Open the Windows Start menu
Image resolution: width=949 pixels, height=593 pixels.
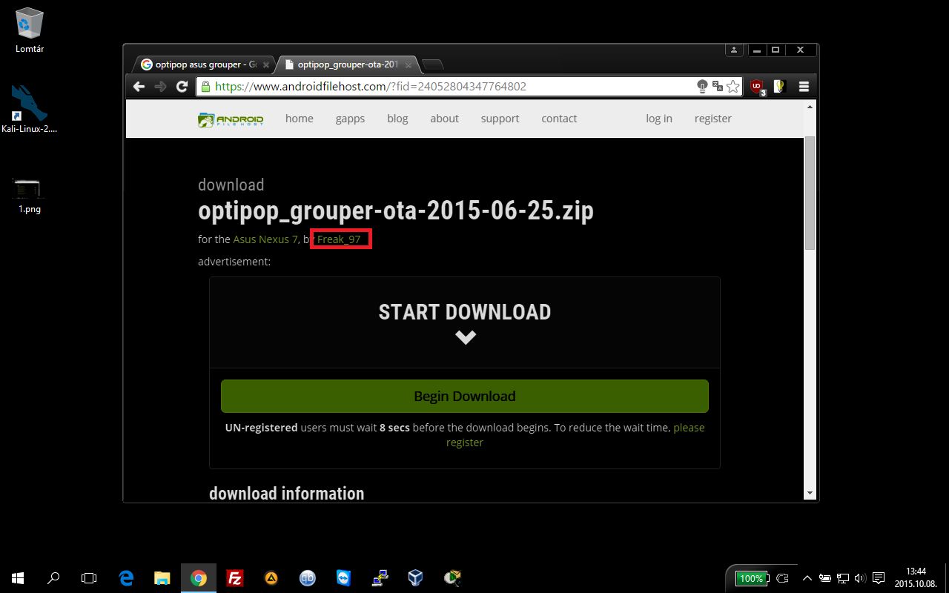coord(18,578)
